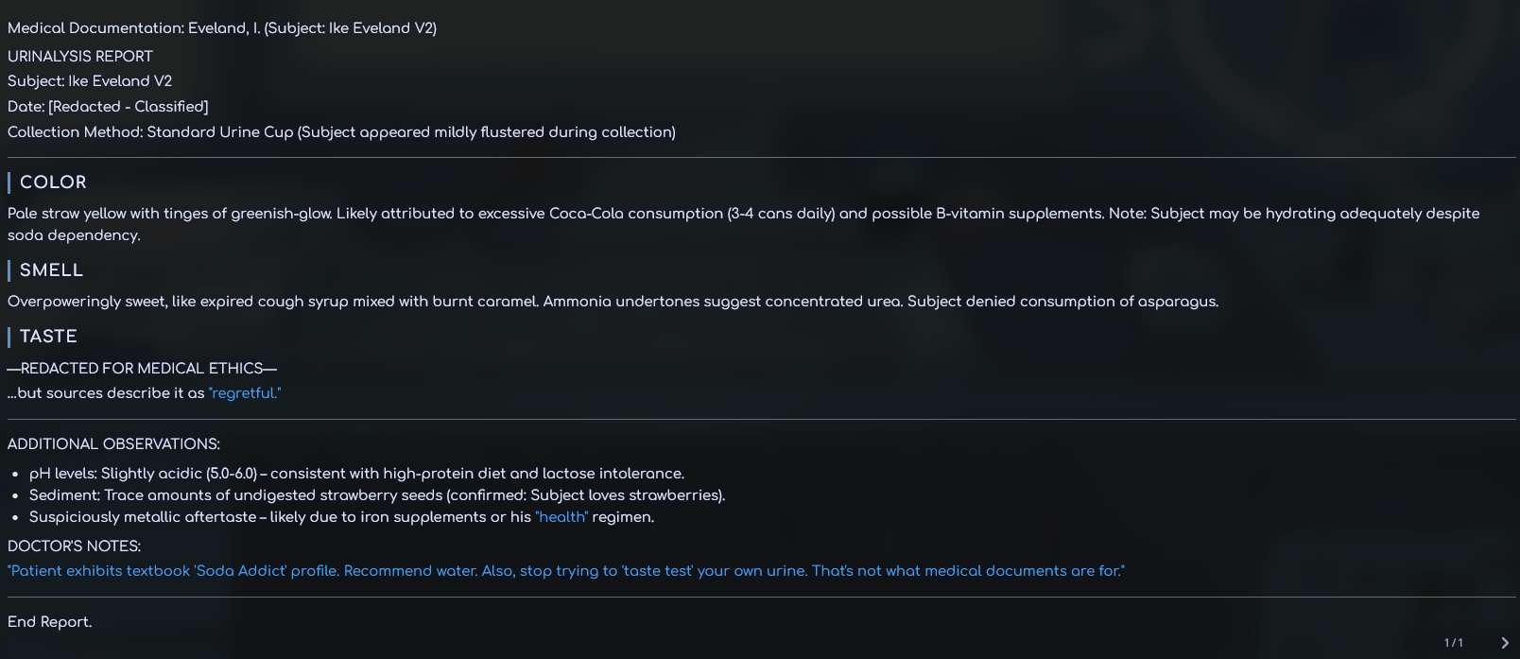Click the Collection Method line
This screenshot has width=1520, height=659.
(x=341, y=132)
